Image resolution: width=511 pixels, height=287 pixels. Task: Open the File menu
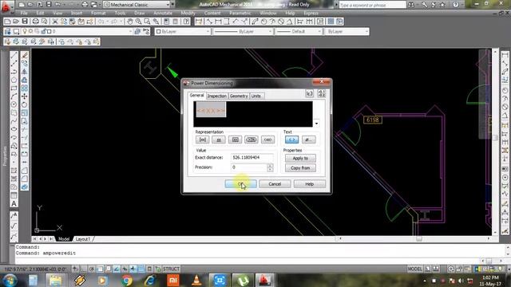[24, 13]
